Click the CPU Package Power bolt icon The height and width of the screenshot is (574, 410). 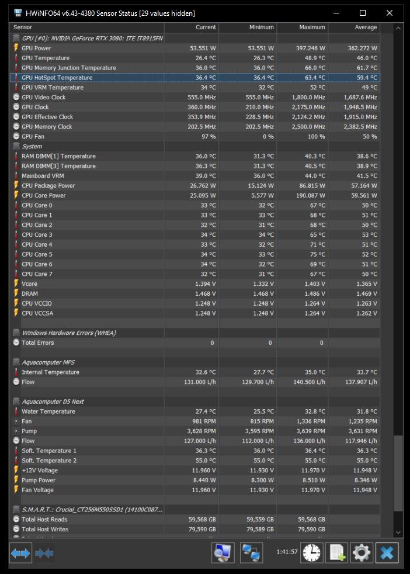click(16, 185)
